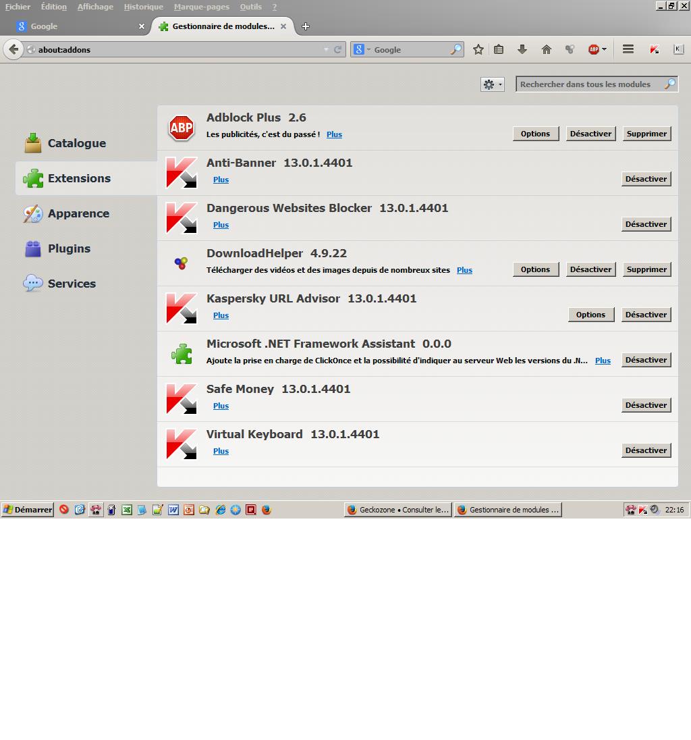The image size is (691, 740).
Task: Open the Historique menu
Action: [x=143, y=7]
